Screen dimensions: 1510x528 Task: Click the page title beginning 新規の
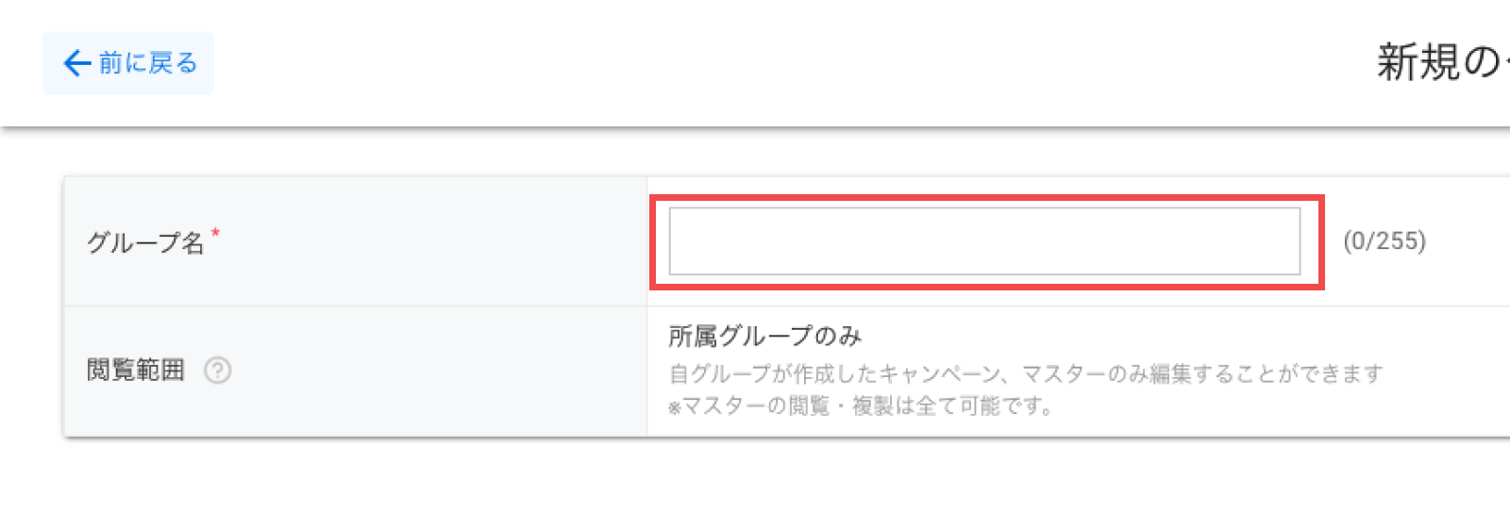1442,63
